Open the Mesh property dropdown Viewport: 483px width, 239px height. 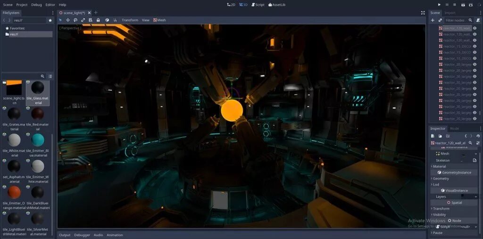point(475,154)
